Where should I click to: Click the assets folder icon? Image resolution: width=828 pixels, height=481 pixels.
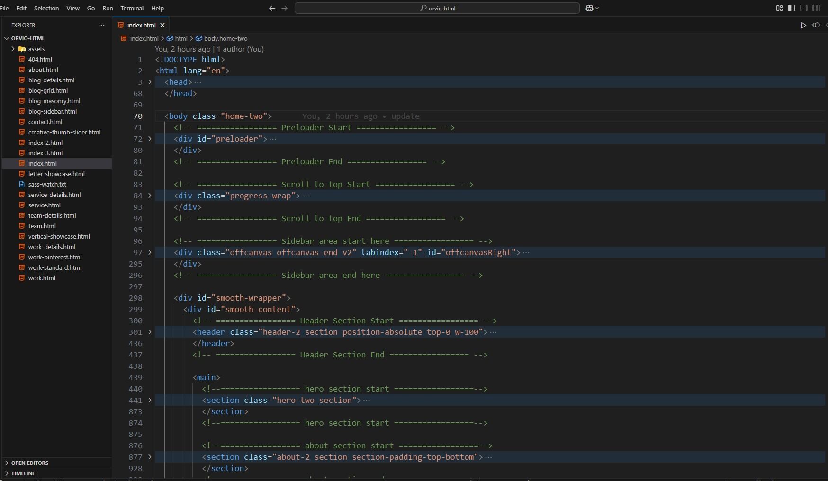[22, 49]
